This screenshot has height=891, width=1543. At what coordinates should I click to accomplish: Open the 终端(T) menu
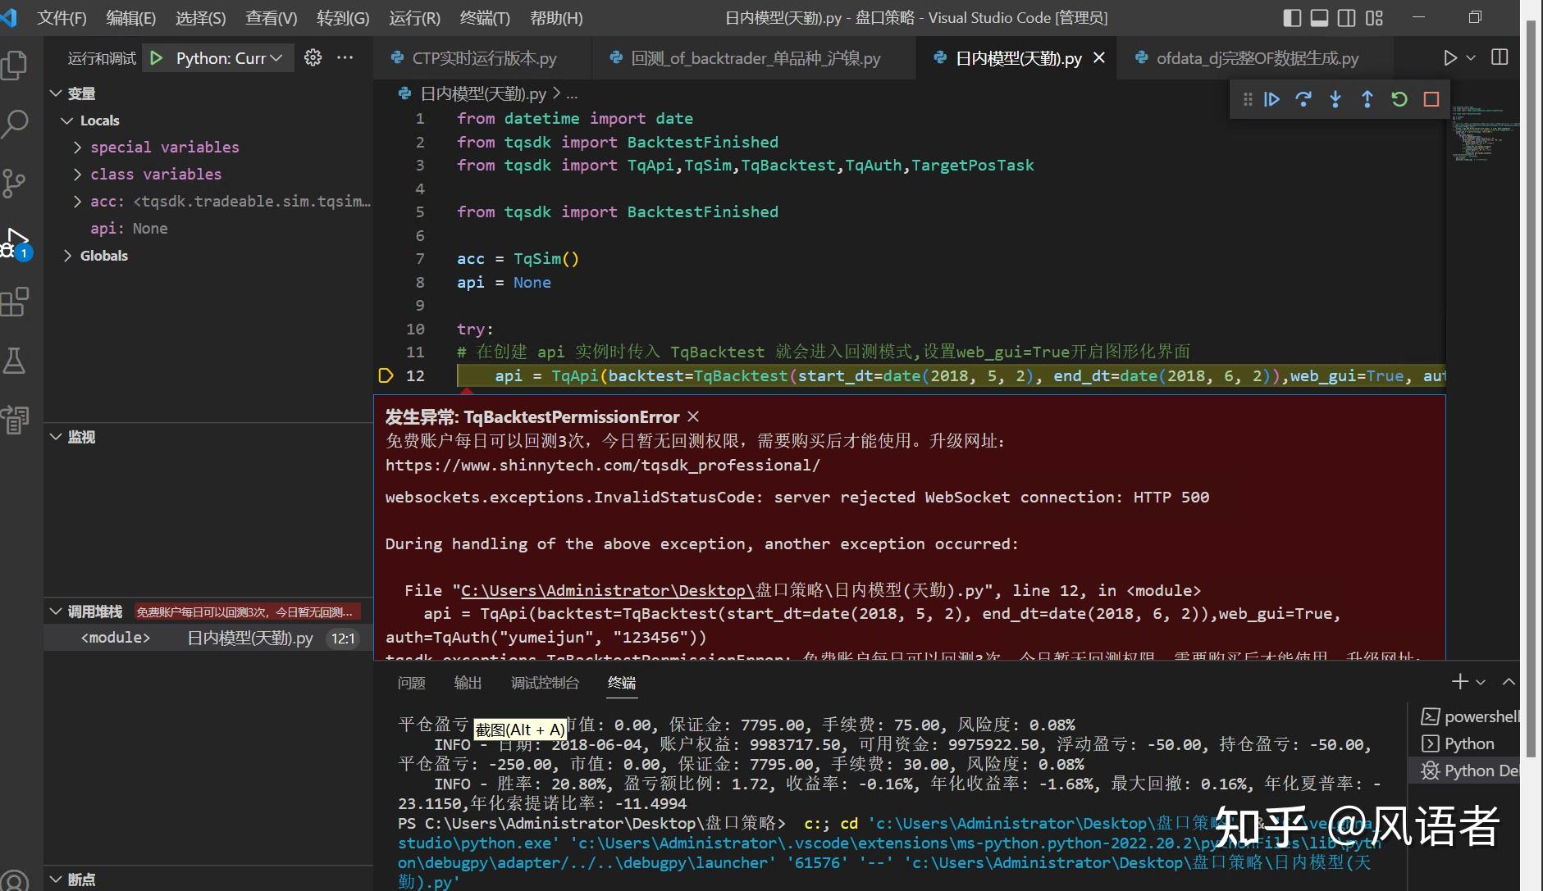click(485, 18)
